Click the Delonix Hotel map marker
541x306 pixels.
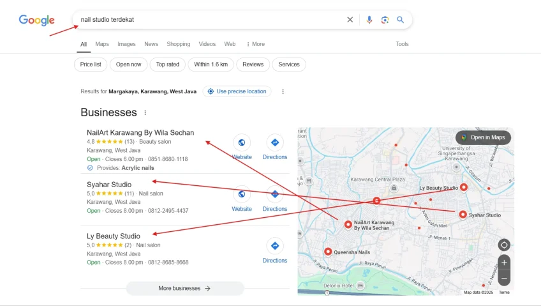pos(360,286)
